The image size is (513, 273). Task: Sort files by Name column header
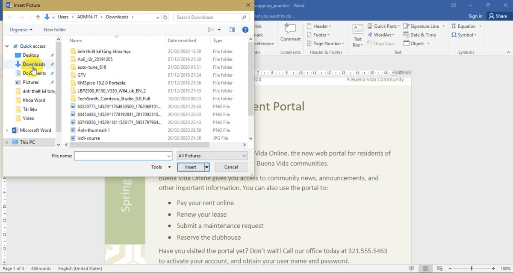pos(76,41)
